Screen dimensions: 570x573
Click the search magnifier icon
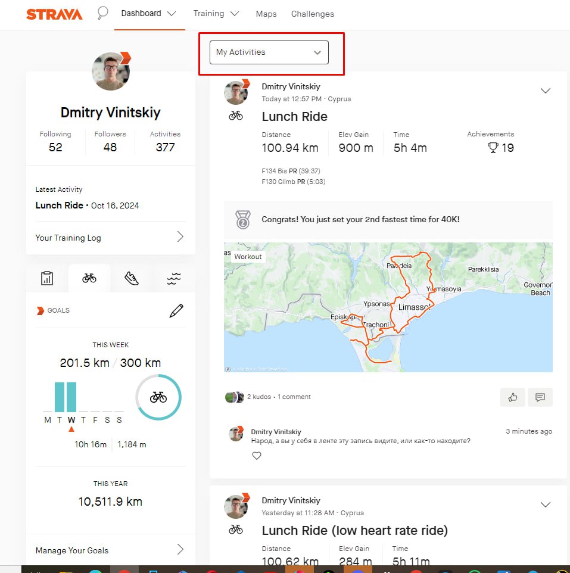(x=102, y=13)
